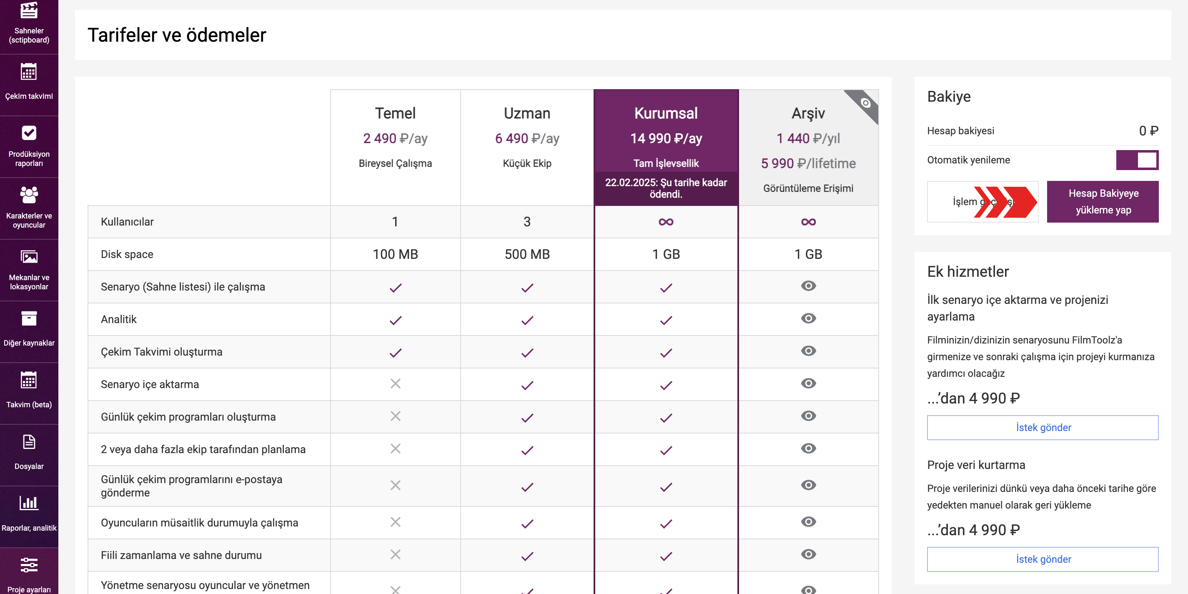
Task: Open Sahneler (sctipboard) clapperboard icon
Action: tap(29, 9)
